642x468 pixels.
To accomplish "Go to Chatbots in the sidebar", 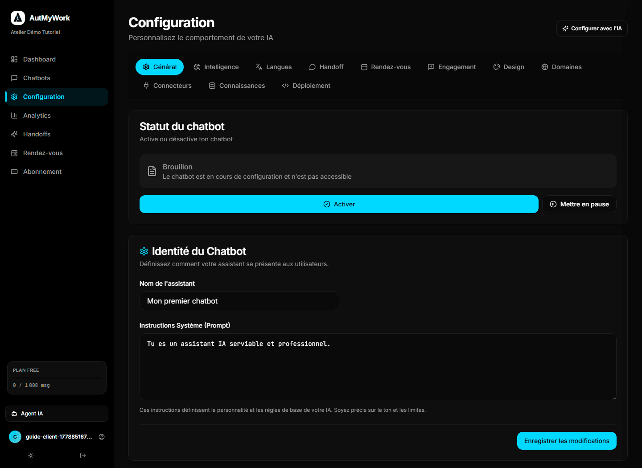I will pyautogui.click(x=57, y=78).
